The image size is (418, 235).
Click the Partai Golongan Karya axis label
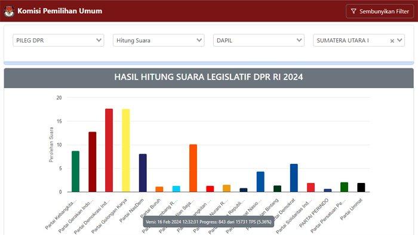point(109,216)
